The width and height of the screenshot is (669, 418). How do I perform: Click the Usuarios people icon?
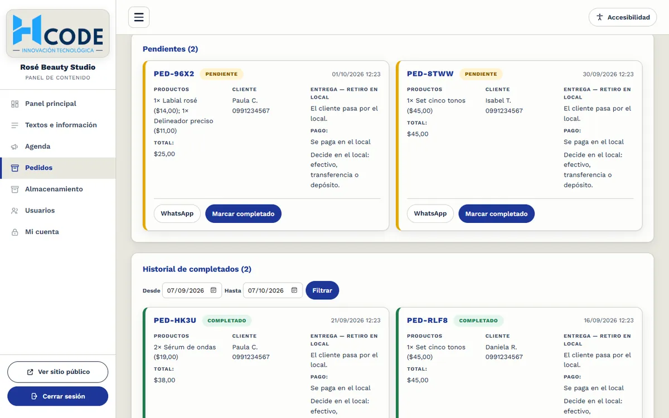tap(14, 211)
